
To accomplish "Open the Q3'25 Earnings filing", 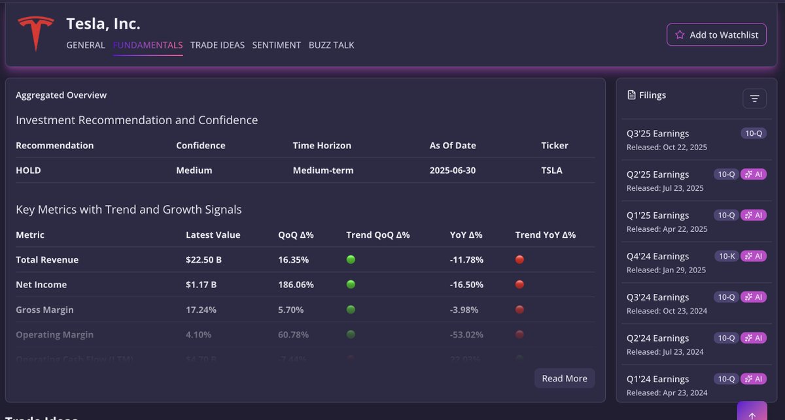I will pyautogui.click(x=697, y=139).
